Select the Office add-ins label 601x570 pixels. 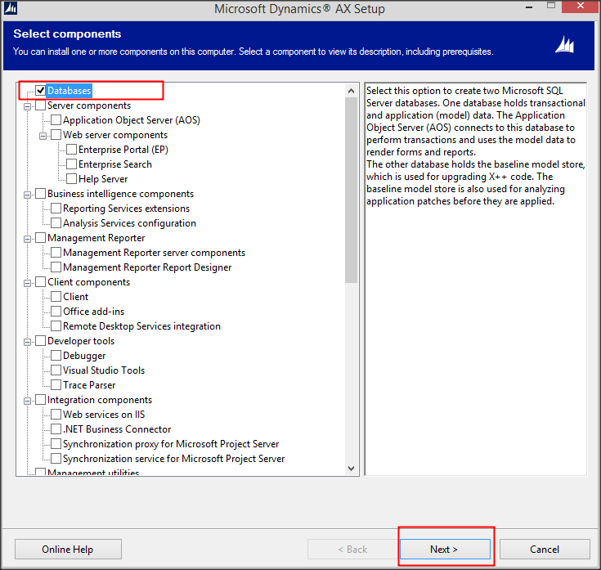93,312
